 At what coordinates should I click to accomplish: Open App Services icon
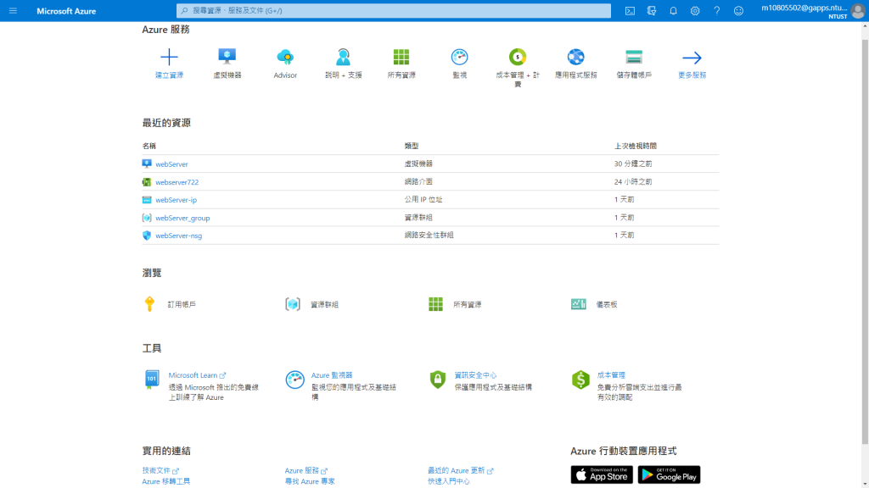(576, 57)
